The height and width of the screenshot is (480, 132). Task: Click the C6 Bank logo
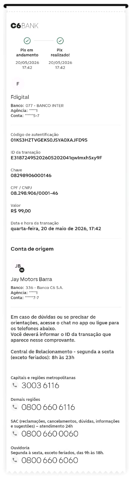(24, 26)
